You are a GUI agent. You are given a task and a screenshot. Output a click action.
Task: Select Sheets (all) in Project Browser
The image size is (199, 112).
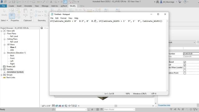(x=11, y=67)
